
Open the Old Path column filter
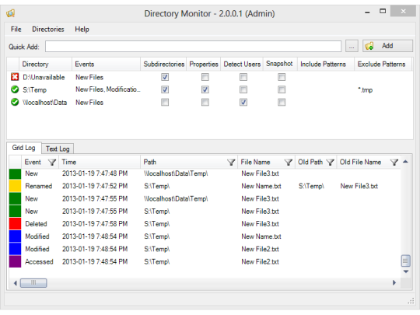[x=331, y=162]
